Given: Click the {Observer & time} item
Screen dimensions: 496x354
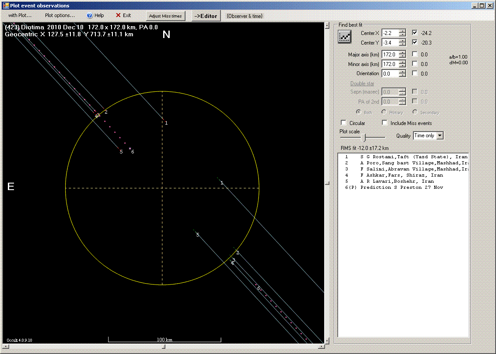Looking at the screenshot, I should pyautogui.click(x=245, y=16).
